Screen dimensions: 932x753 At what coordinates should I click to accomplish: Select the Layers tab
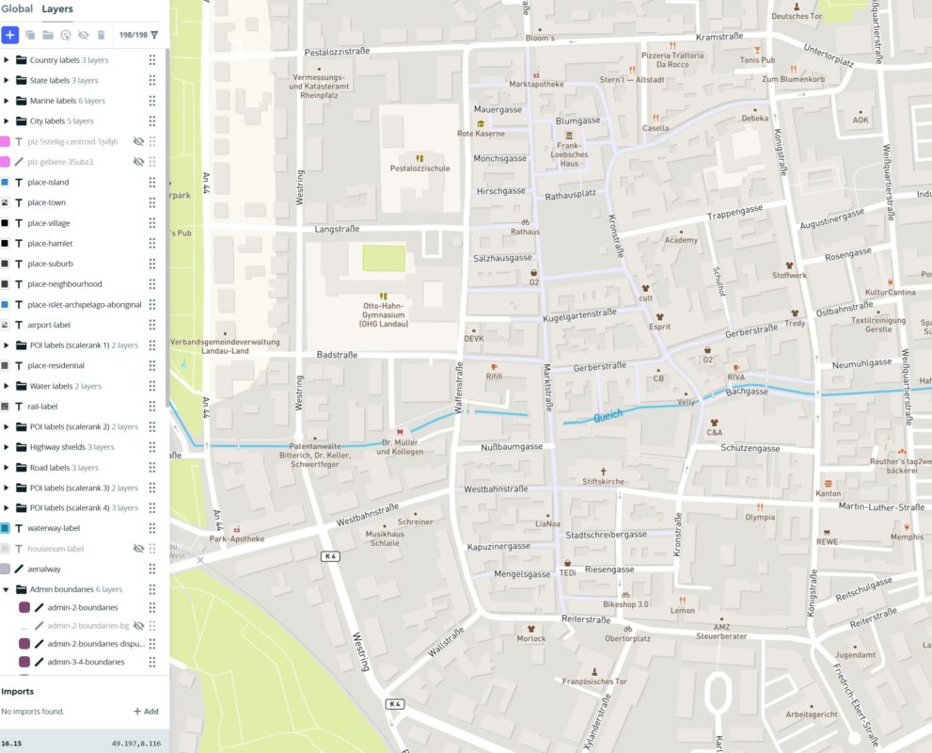56,8
